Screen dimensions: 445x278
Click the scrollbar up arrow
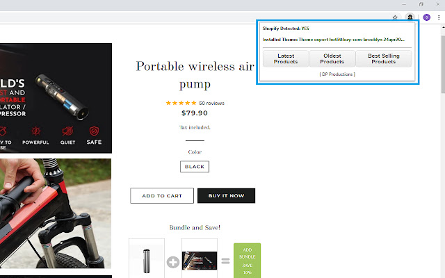point(444,27)
